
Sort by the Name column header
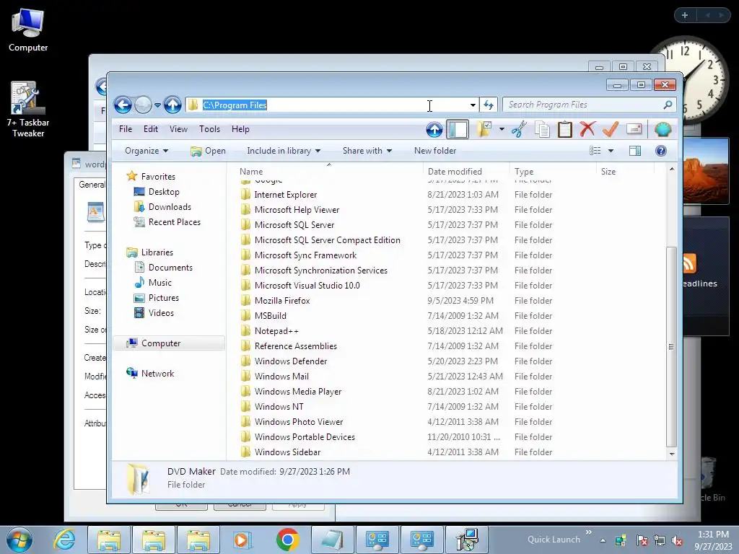[328, 172]
